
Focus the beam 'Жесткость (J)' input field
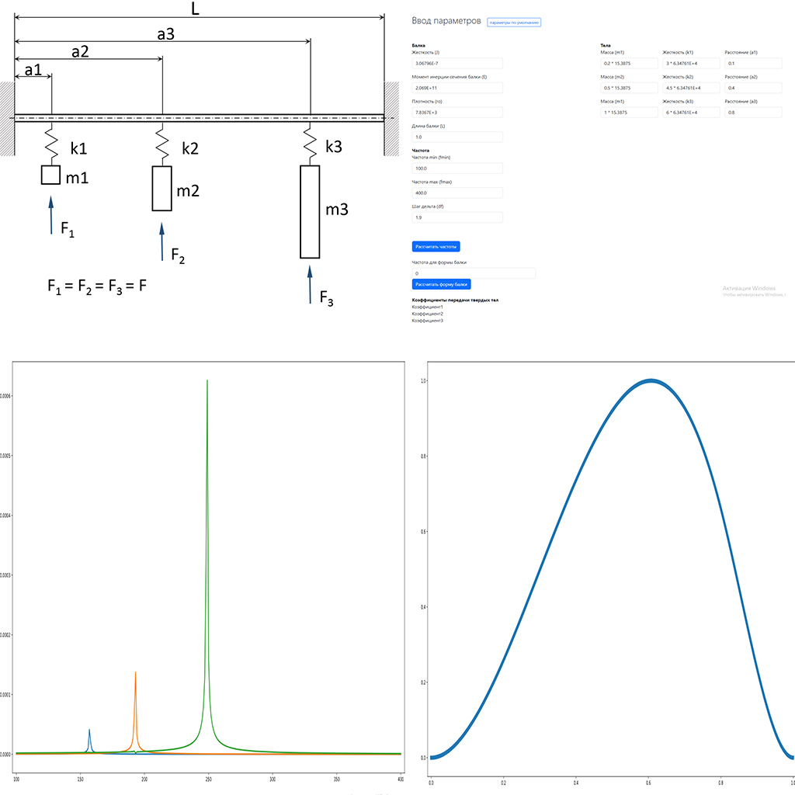click(x=457, y=63)
